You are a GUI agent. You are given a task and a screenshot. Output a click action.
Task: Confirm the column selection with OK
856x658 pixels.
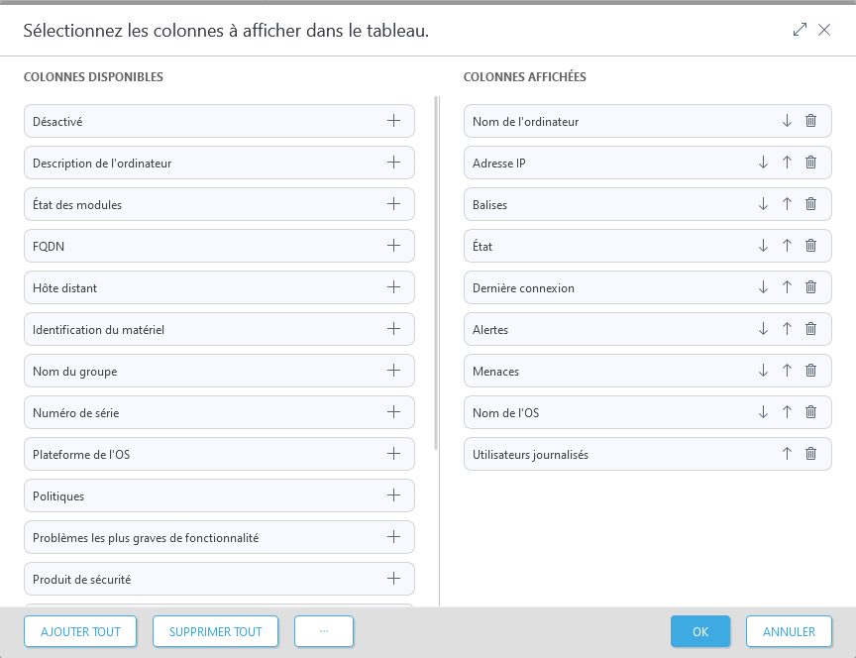699,631
